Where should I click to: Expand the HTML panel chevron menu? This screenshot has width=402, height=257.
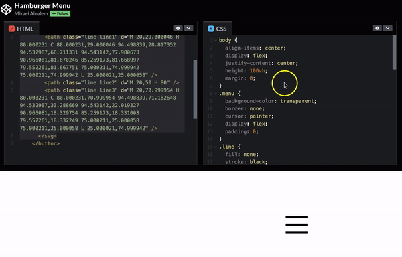click(188, 28)
